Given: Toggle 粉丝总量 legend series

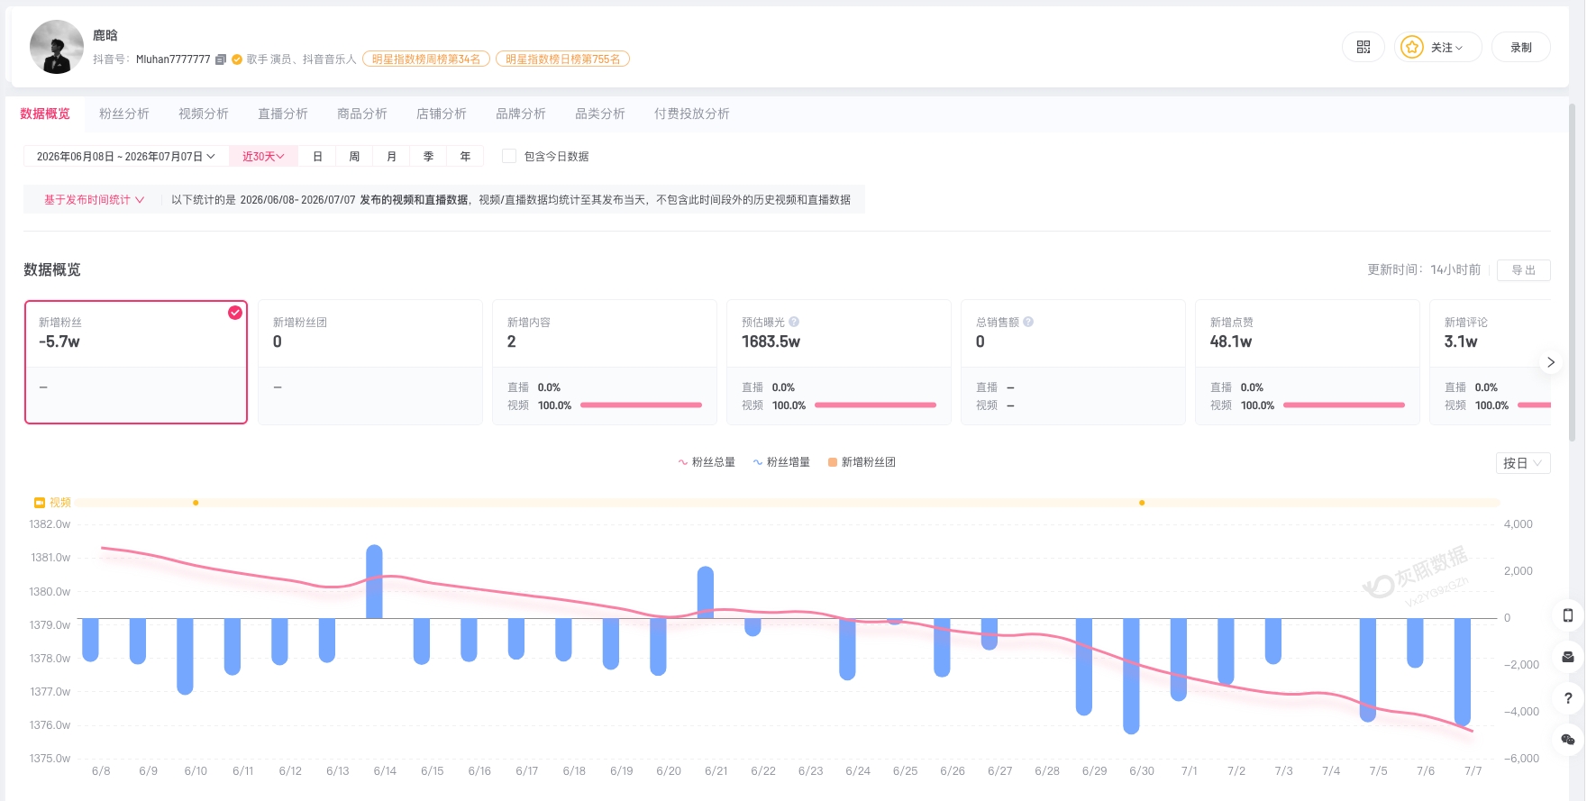Looking at the screenshot, I should [707, 462].
